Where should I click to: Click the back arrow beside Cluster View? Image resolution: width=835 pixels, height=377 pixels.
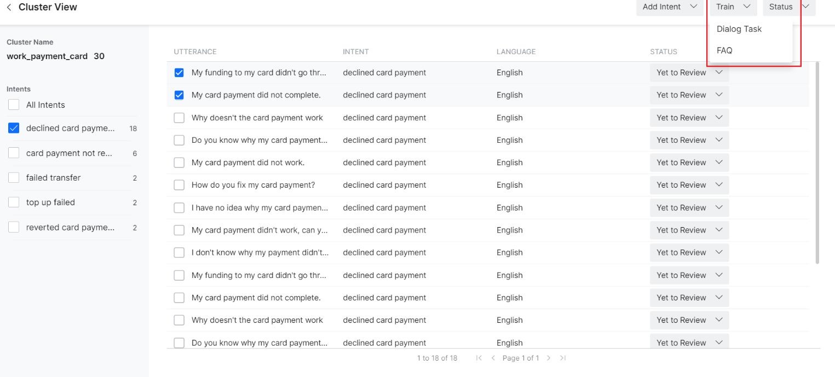click(9, 7)
